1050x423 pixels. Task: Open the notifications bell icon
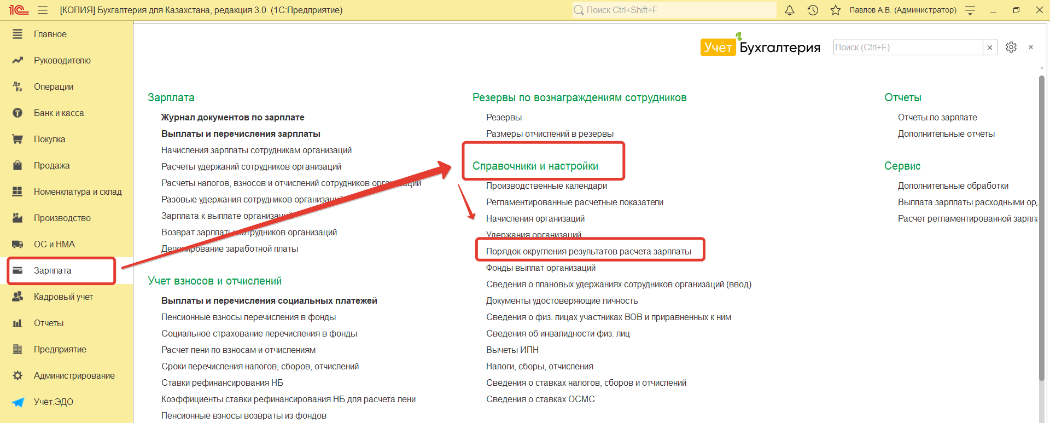point(790,10)
